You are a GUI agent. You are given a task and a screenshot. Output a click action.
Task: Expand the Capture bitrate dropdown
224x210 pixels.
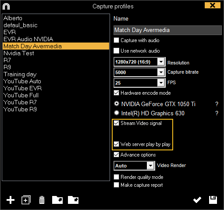pyautogui.click(x=161, y=72)
